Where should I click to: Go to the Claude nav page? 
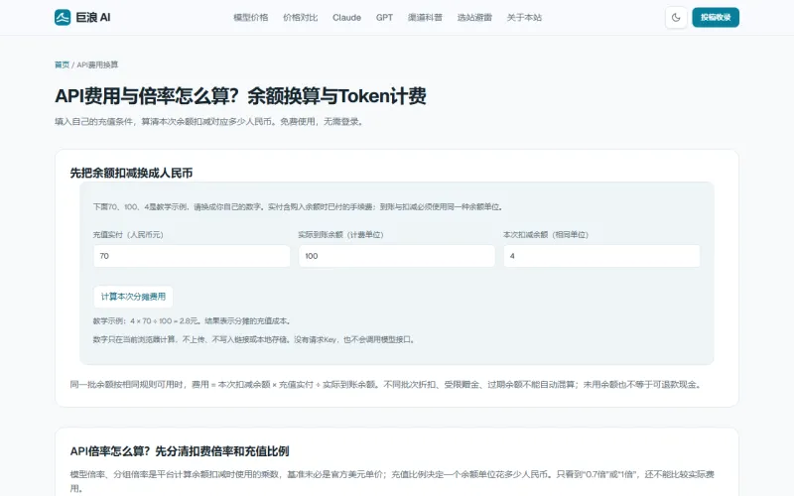(x=346, y=17)
